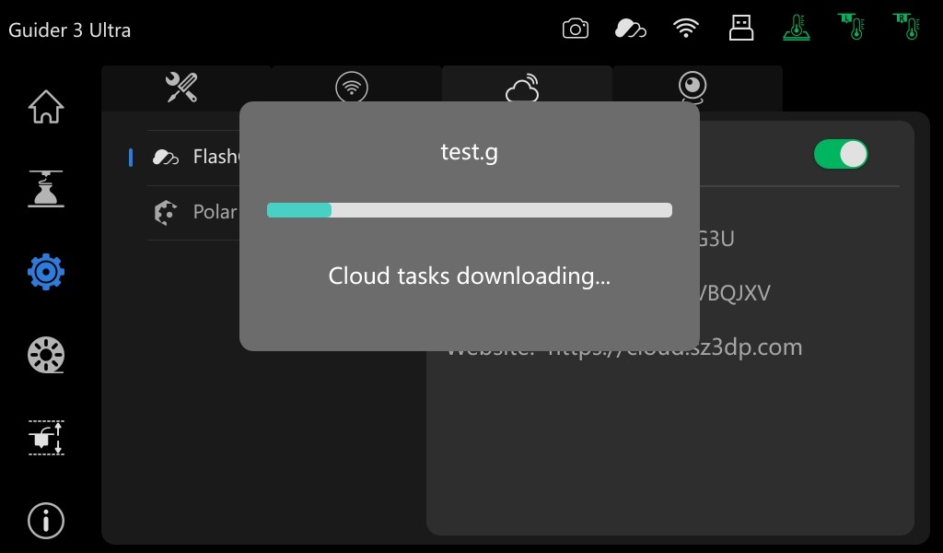Tap the camera icon in top bar
This screenshot has height=553, width=943.
[576, 29]
